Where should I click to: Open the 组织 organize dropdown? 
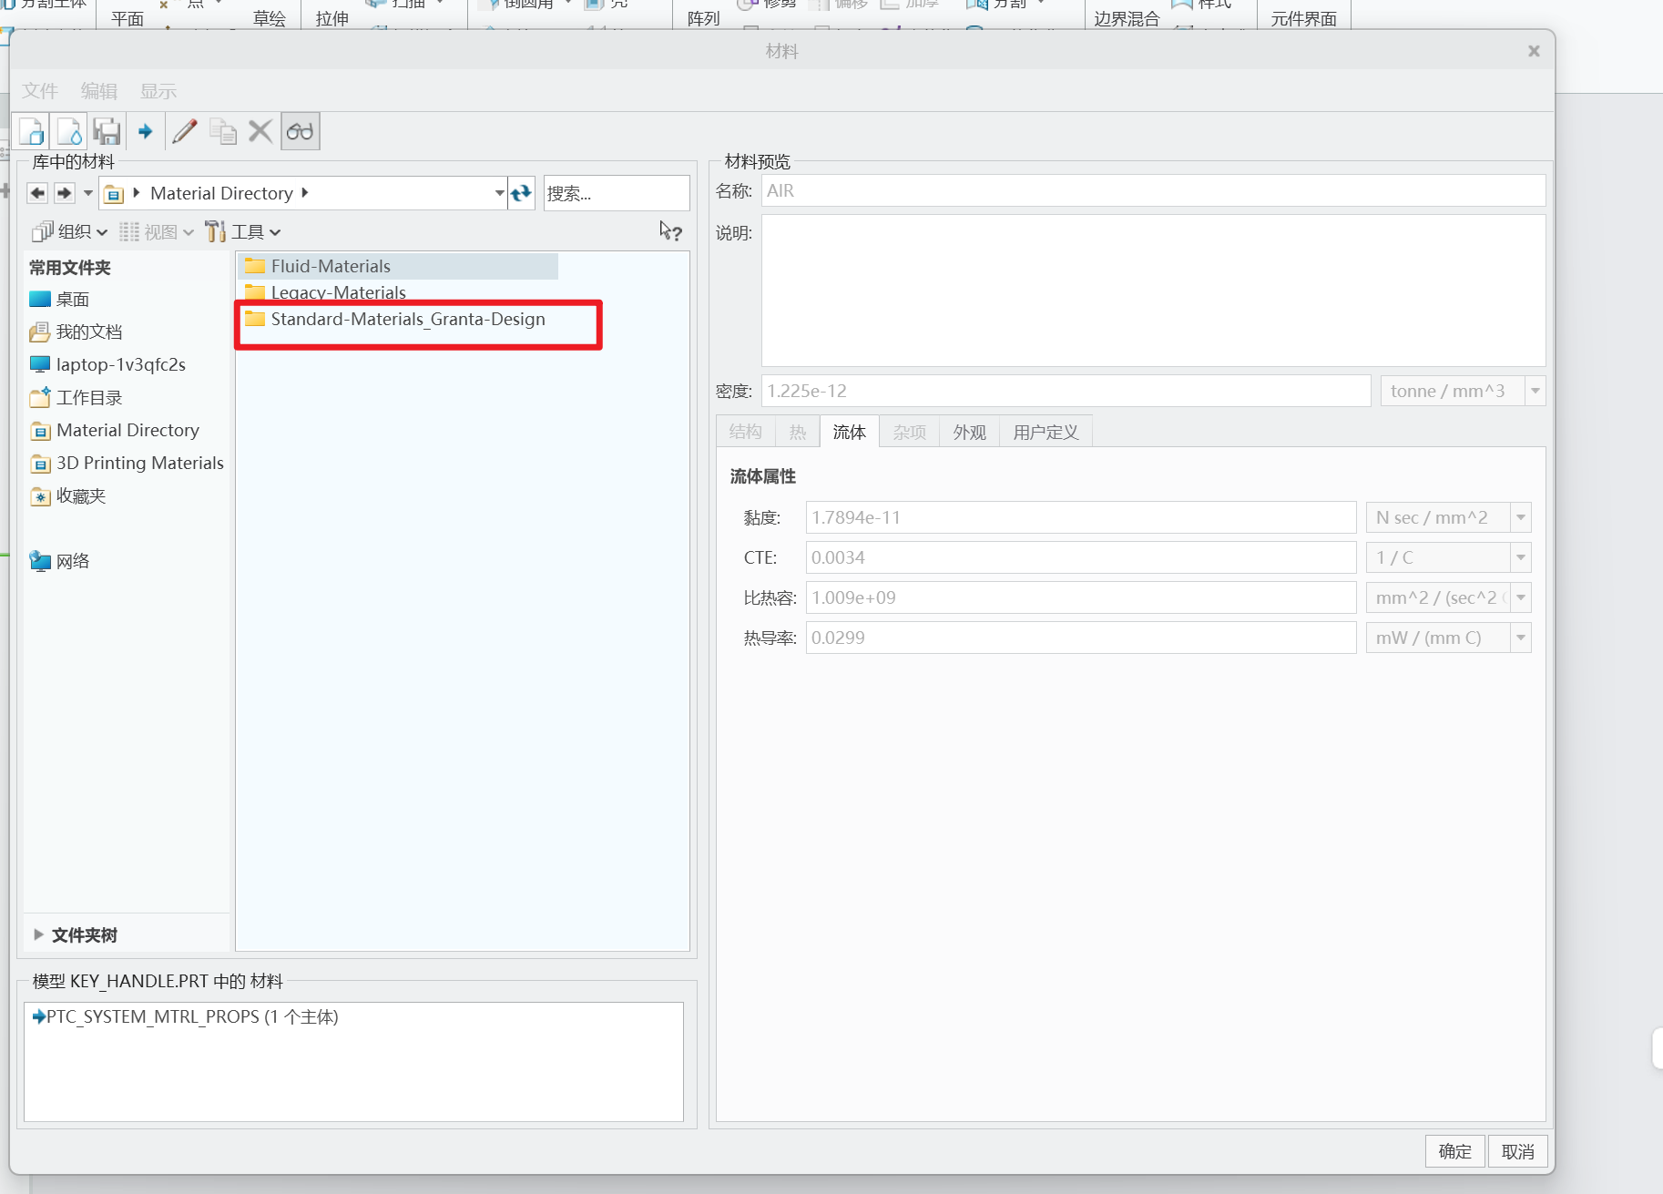pos(69,232)
